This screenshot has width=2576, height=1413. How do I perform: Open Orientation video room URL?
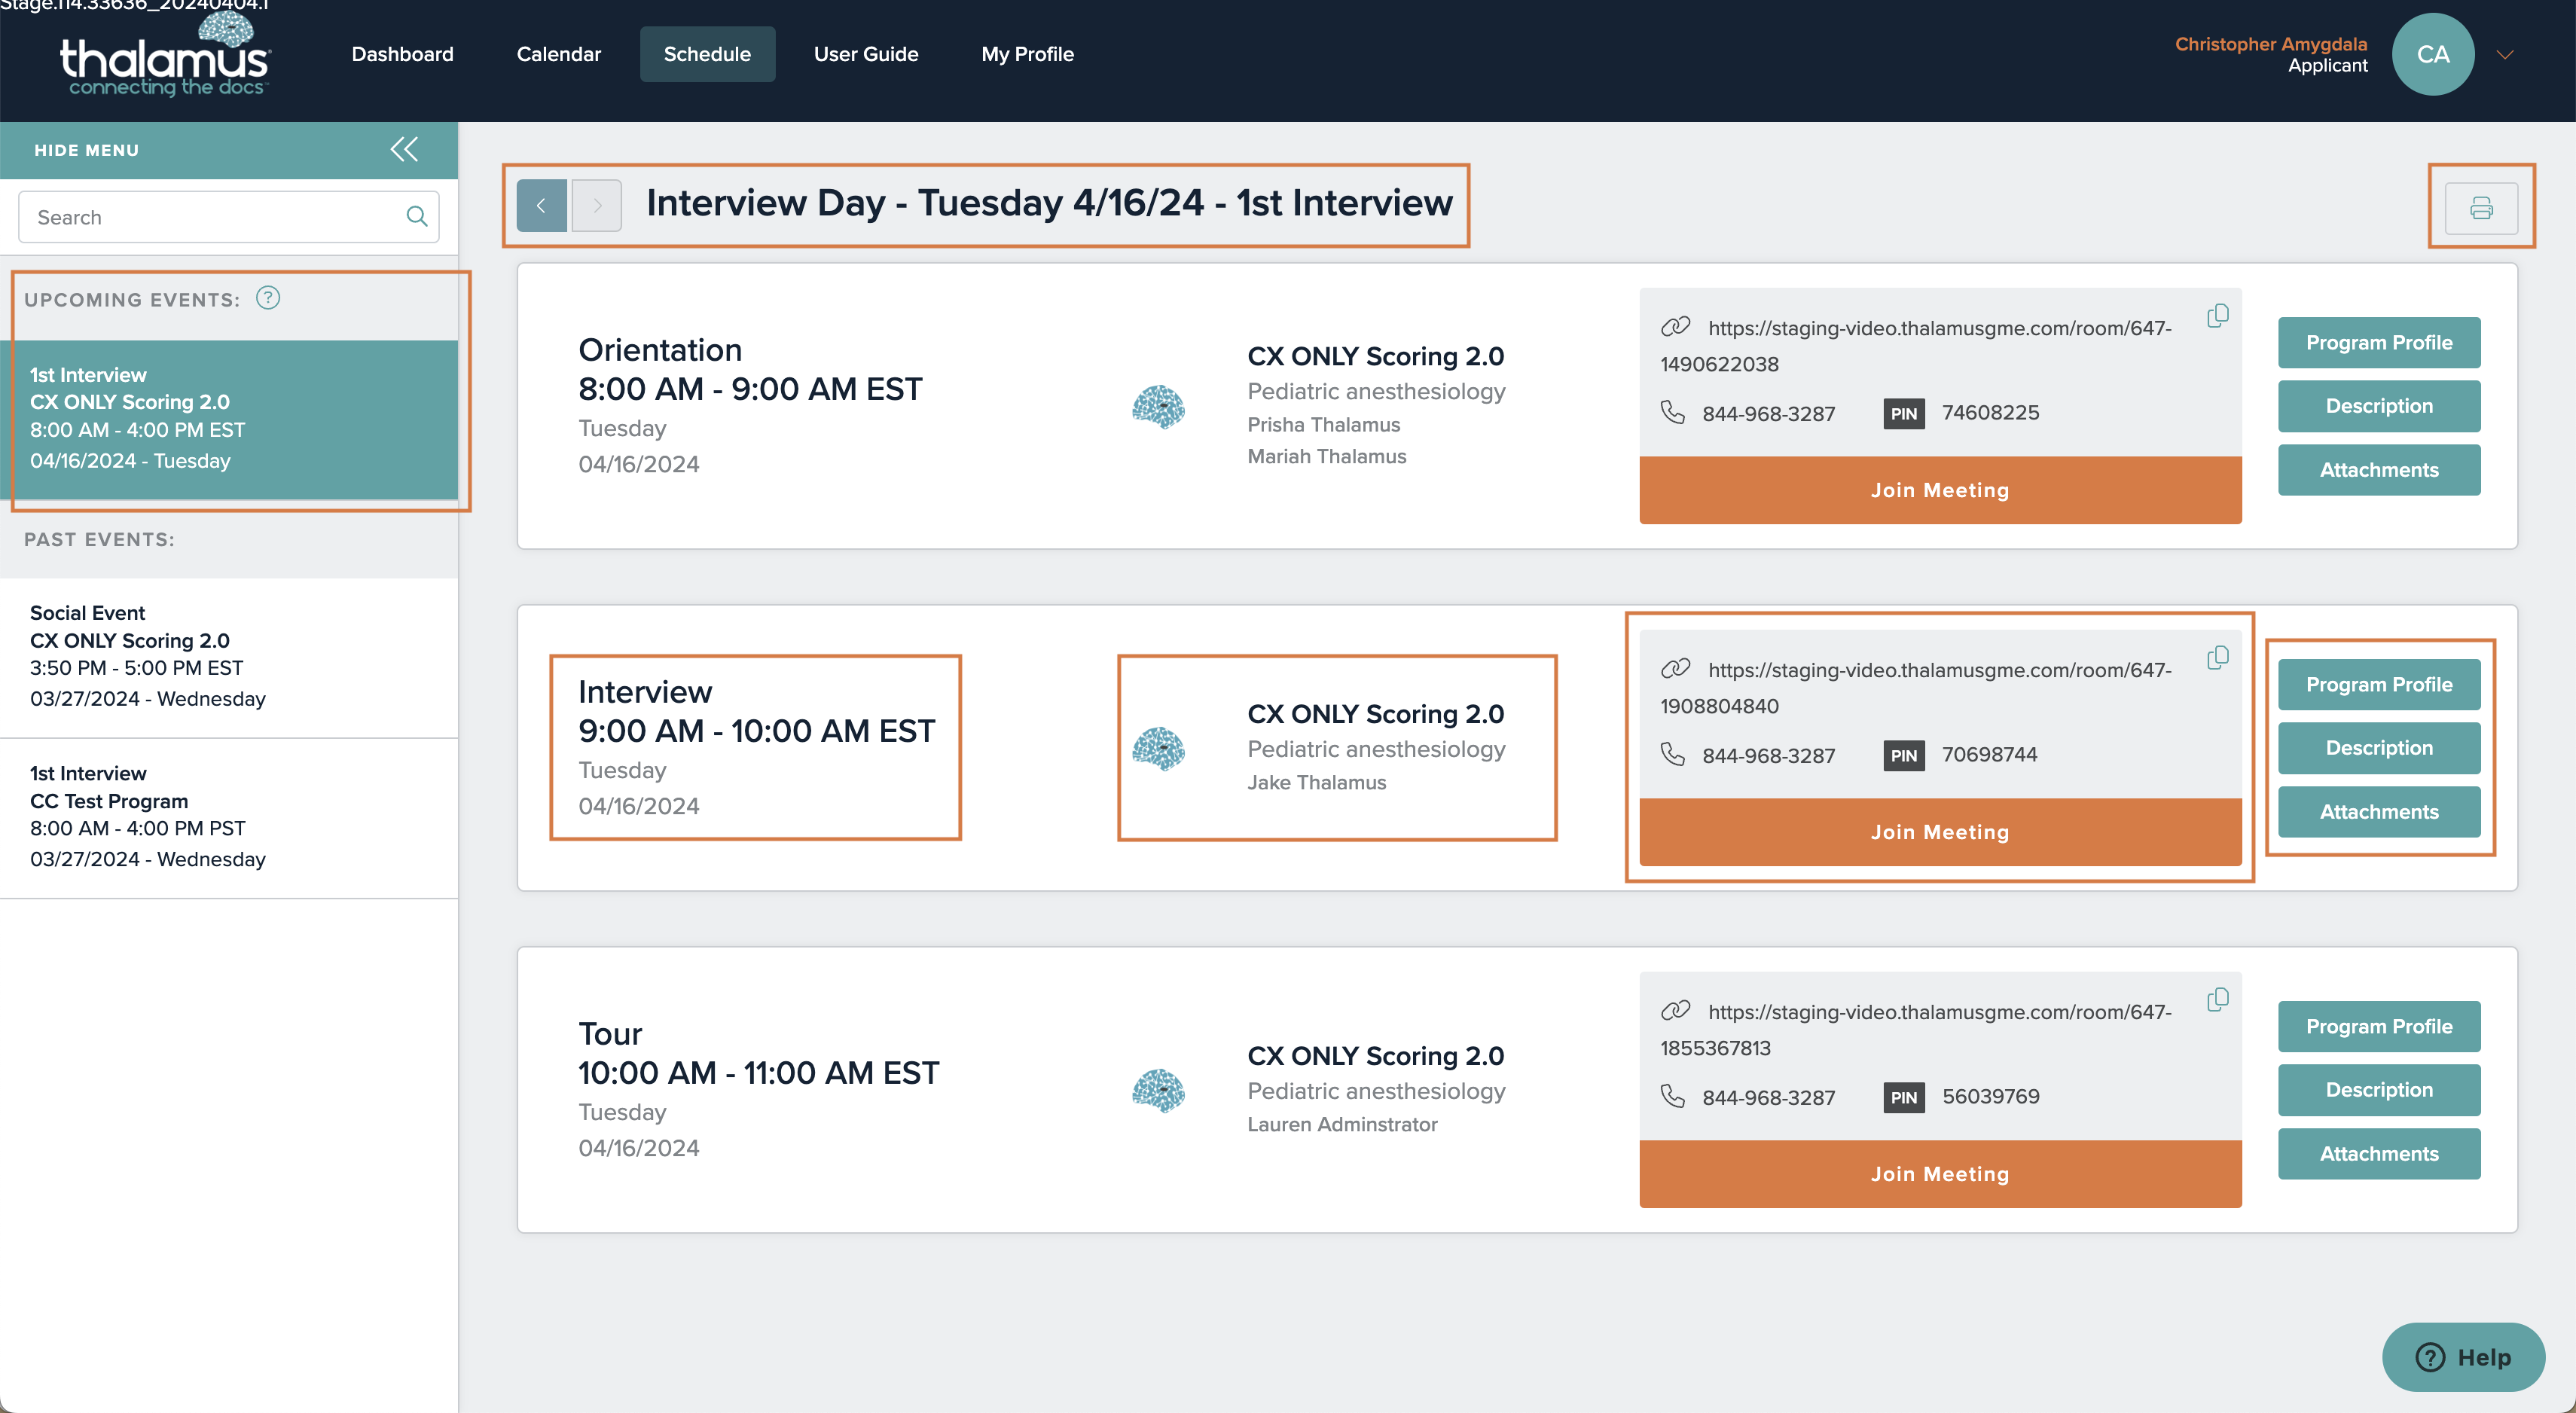(x=1915, y=346)
